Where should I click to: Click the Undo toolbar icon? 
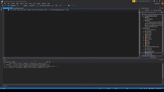(x=18, y=6)
